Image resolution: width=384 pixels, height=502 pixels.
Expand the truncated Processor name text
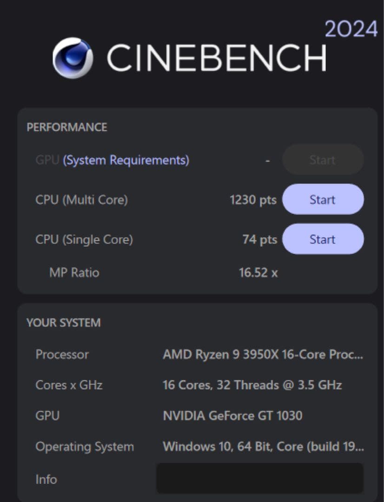(263, 355)
